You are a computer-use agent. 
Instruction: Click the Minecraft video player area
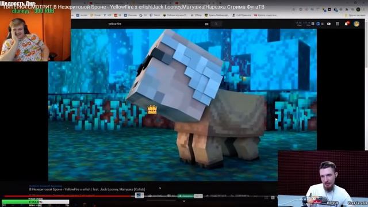point(182,105)
